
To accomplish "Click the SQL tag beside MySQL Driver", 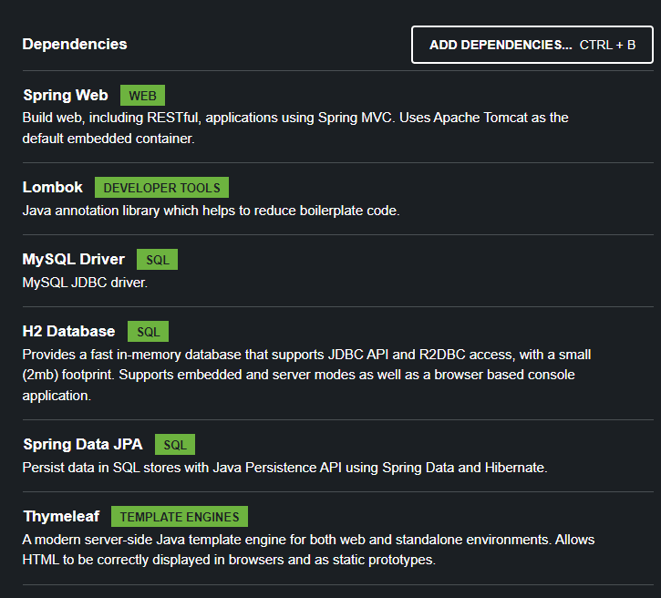I will tap(157, 260).
